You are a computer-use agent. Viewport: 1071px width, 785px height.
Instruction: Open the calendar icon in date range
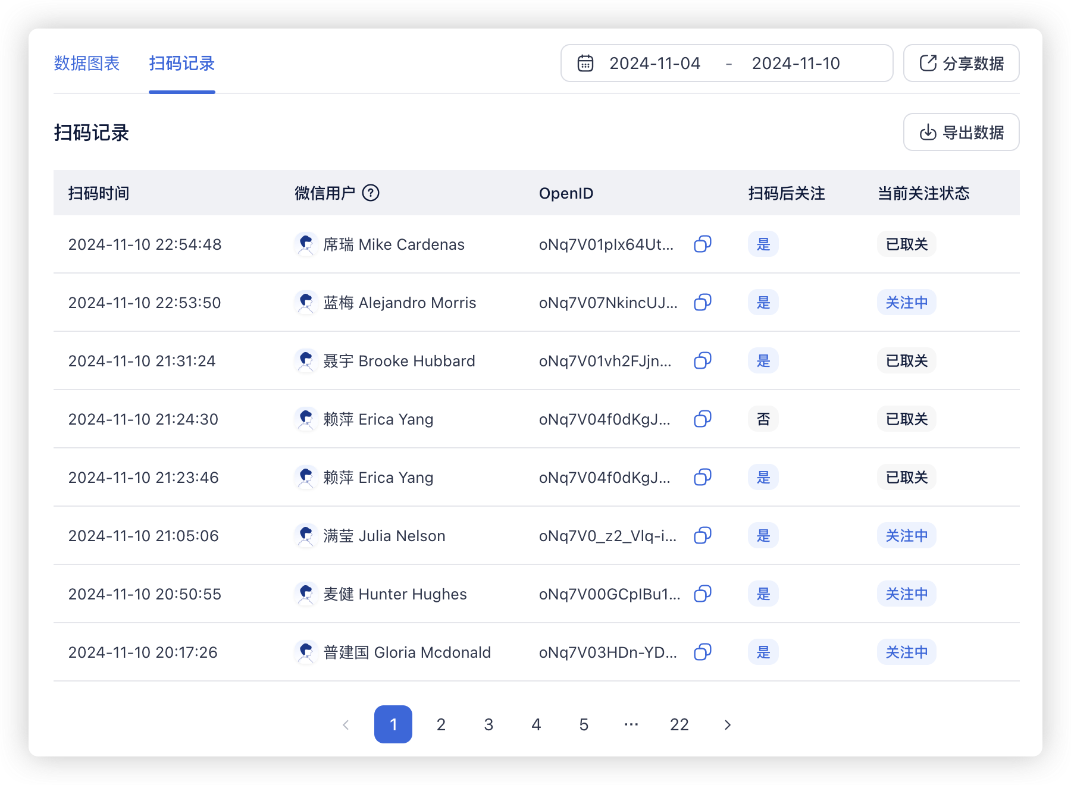click(x=585, y=63)
